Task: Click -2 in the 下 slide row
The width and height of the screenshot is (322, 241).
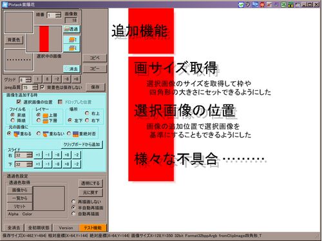Action: pos(77,164)
